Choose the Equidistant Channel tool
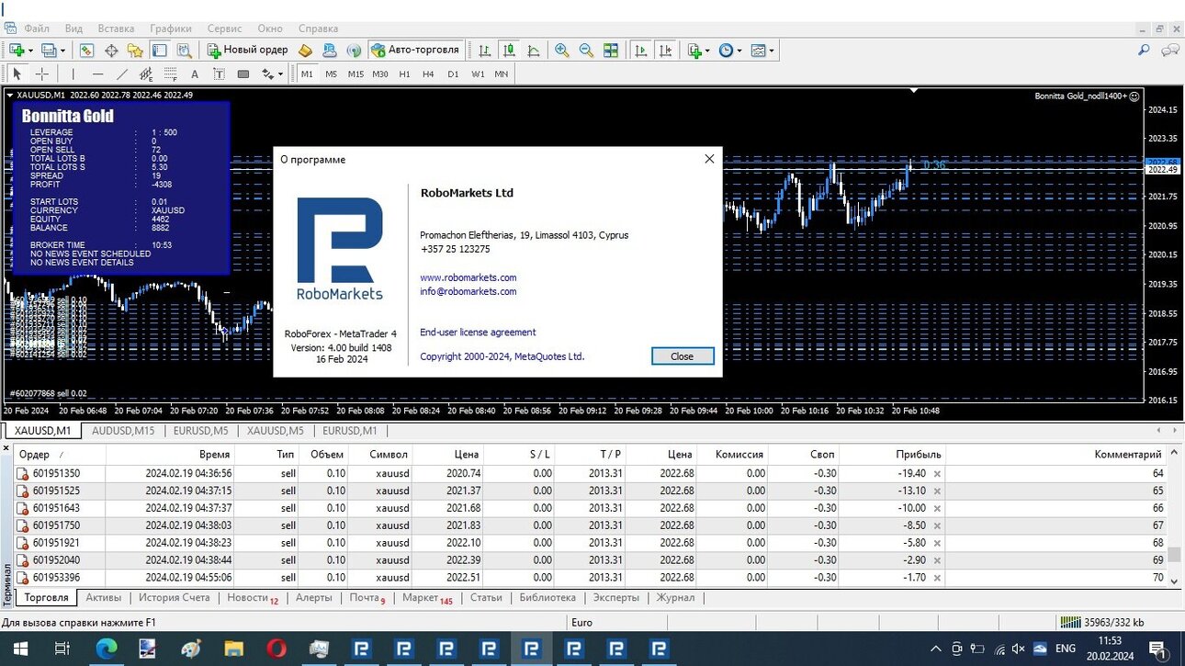The image size is (1185, 666). tap(146, 73)
